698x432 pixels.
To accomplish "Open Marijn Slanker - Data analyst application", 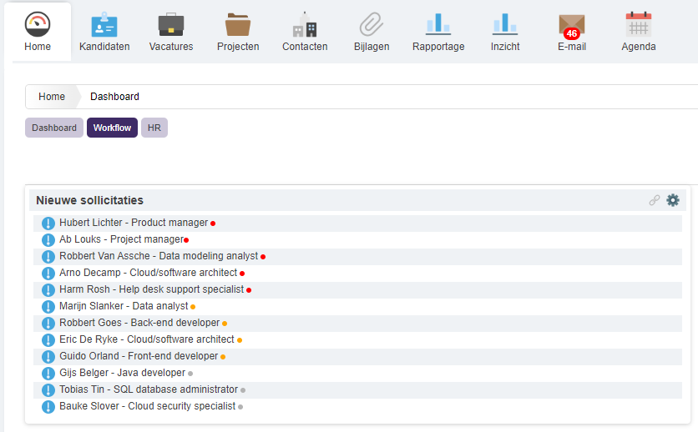I will pyautogui.click(x=124, y=306).
